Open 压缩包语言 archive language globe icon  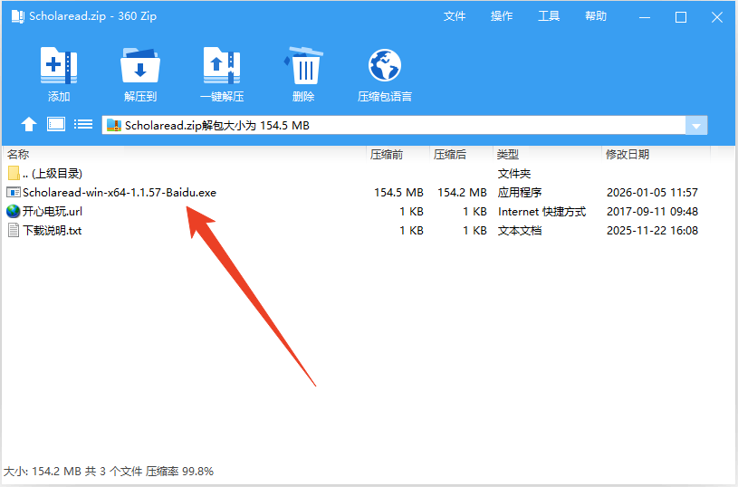(385, 65)
